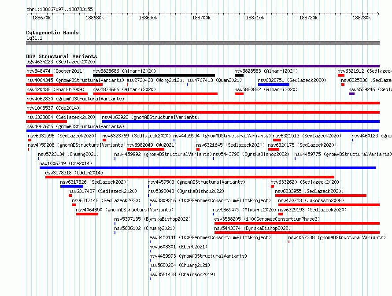Click the chr1:188667097..188733155 region text

tap(59, 10)
